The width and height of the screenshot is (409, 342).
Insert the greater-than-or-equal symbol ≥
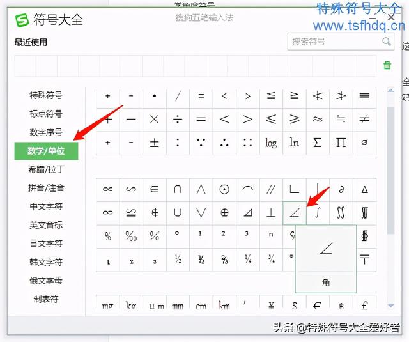(295, 120)
